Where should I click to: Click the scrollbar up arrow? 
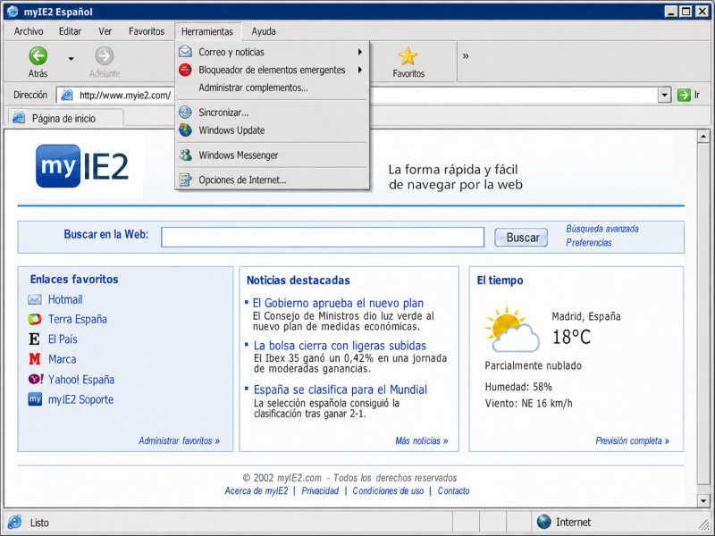[x=702, y=136]
